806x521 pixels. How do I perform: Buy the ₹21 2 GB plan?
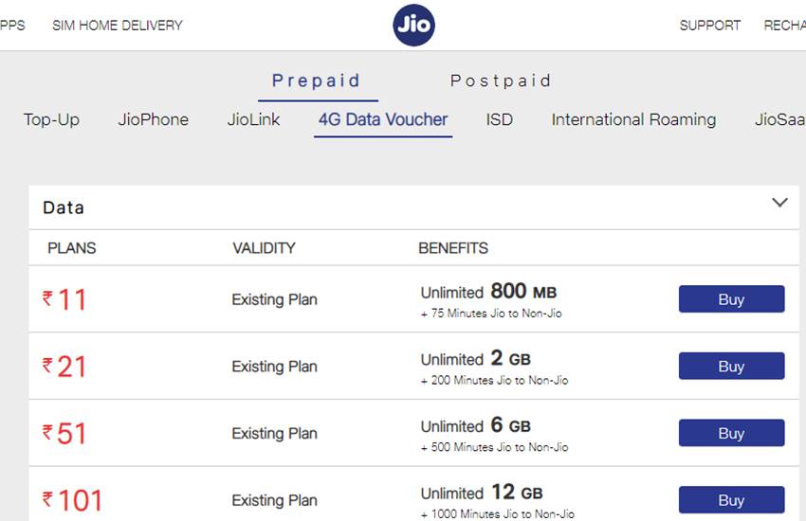tap(731, 366)
